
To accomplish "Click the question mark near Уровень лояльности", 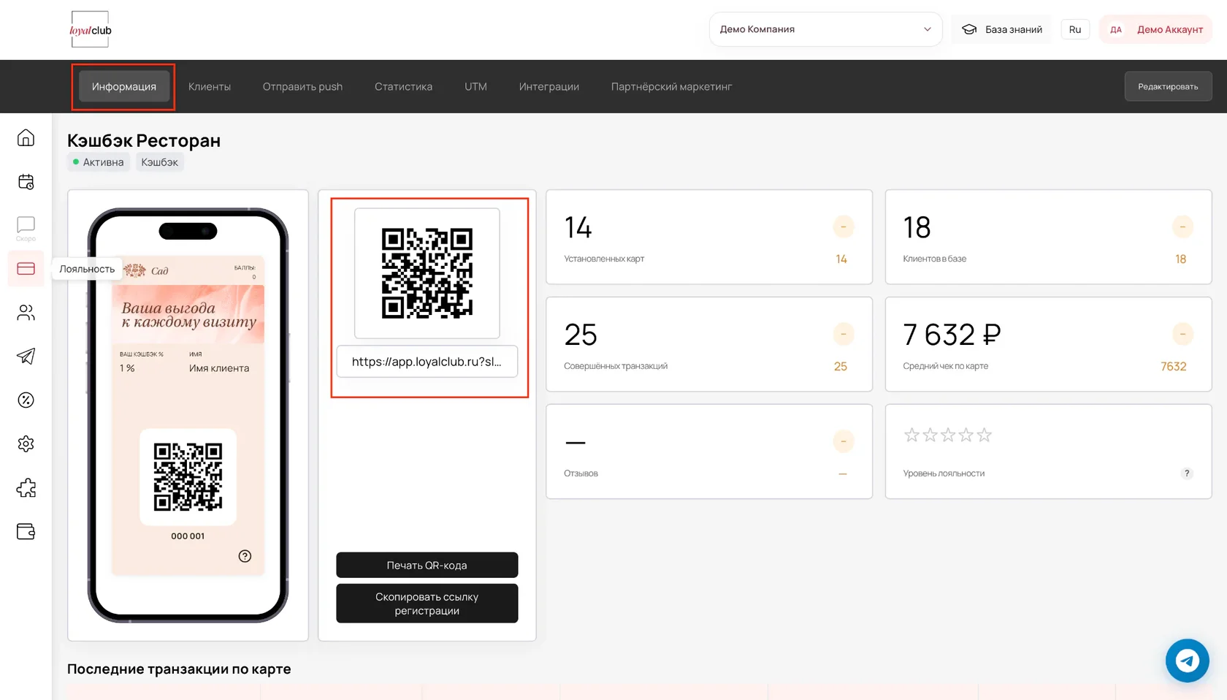I will (x=1187, y=473).
